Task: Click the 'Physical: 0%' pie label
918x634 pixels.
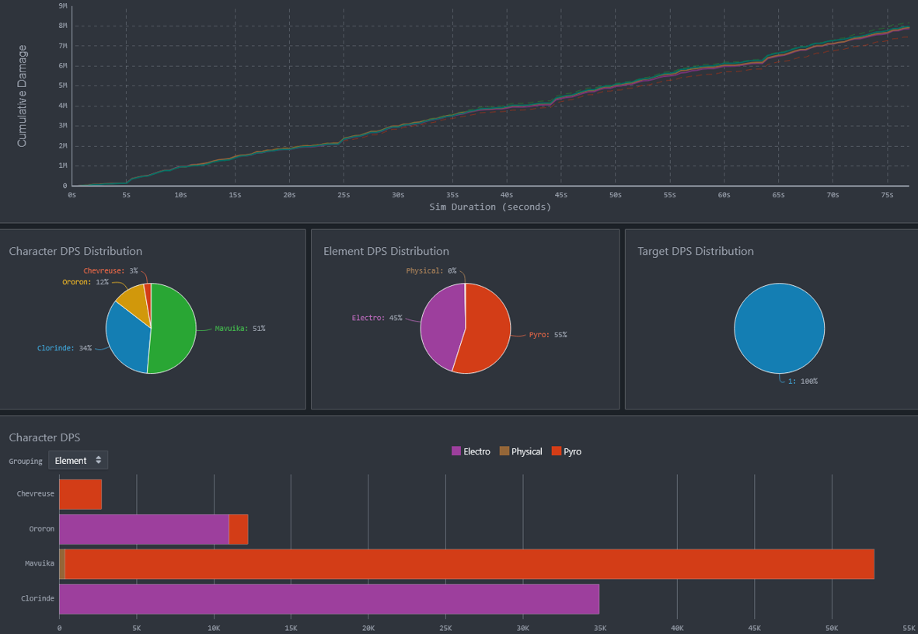Action: [x=431, y=271]
